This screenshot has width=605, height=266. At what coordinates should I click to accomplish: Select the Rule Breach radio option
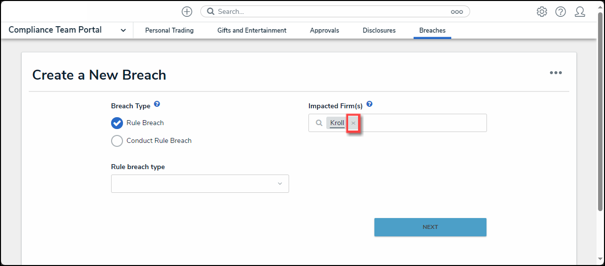tap(117, 123)
